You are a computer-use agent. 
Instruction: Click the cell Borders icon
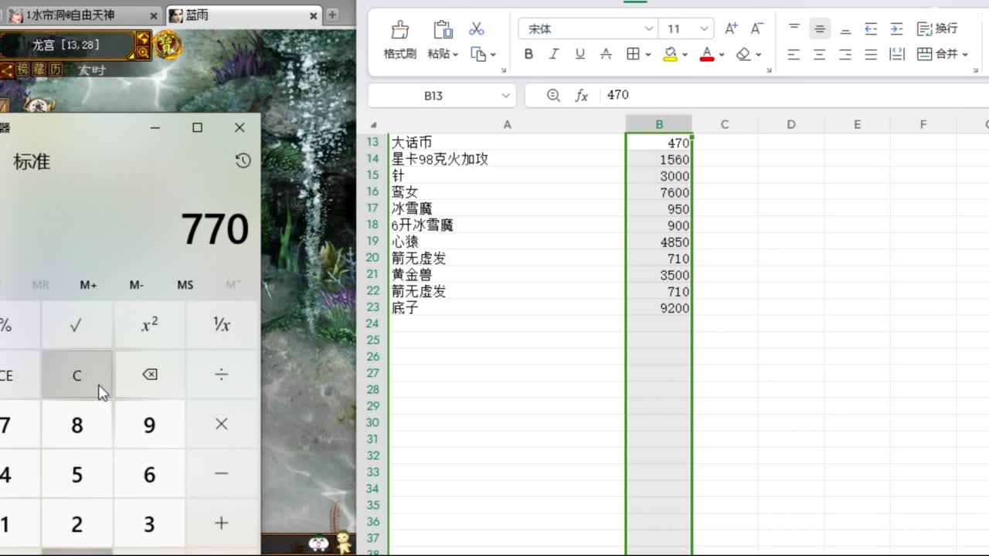point(633,54)
